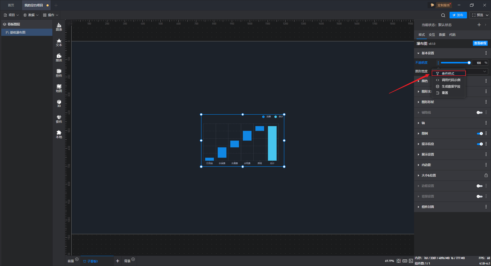Screen dimensions: 491x266
Task: Click the lock icon for 大小&位置
Action: (x=486, y=175)
